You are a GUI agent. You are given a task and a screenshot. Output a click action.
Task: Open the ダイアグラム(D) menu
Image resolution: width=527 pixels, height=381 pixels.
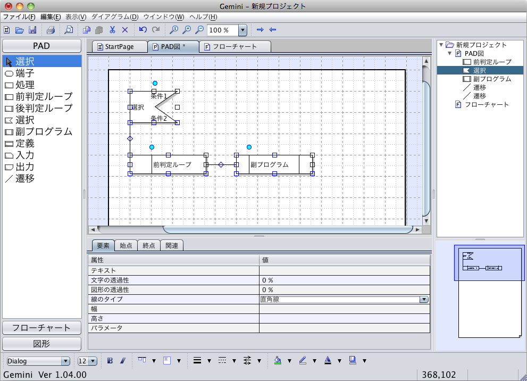click(115, 17)
